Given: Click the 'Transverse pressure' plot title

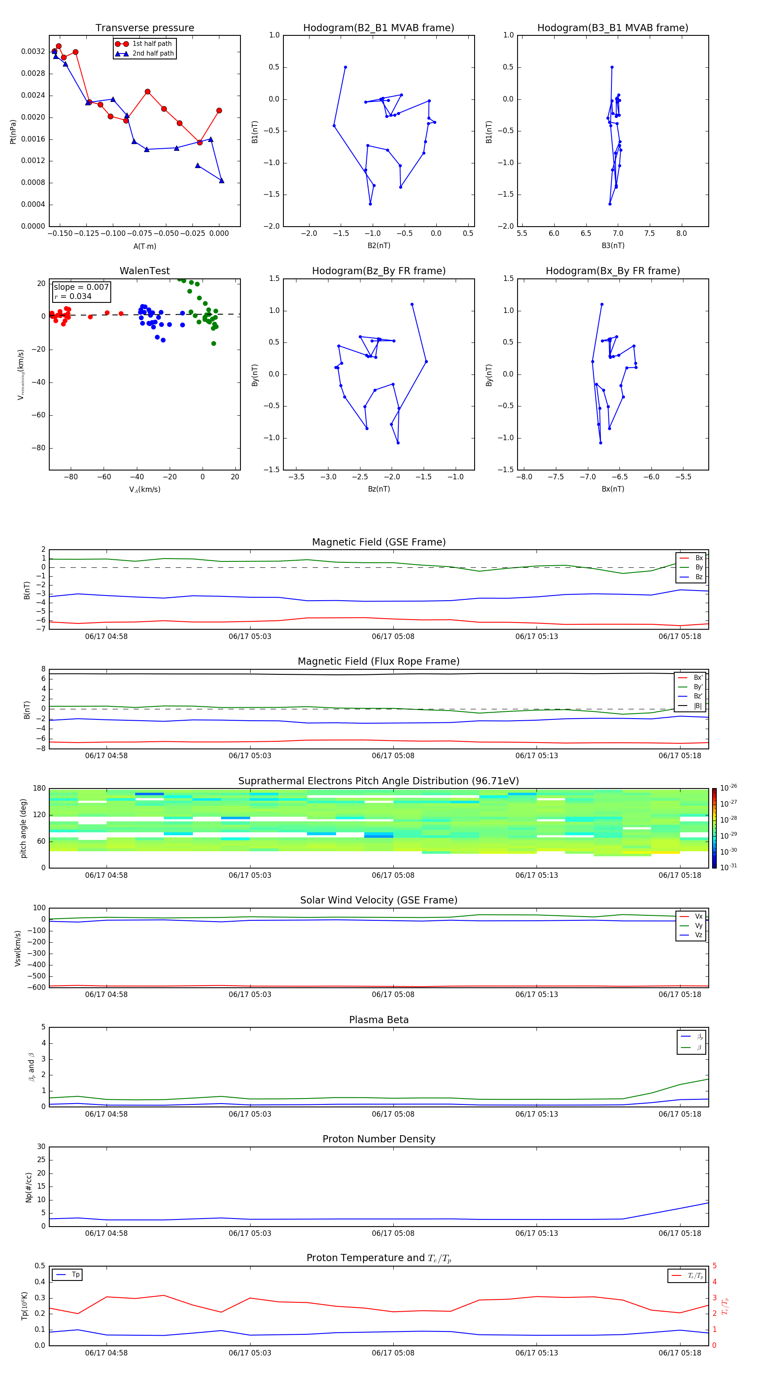Looking at the screenshot, I should point(144,28).
